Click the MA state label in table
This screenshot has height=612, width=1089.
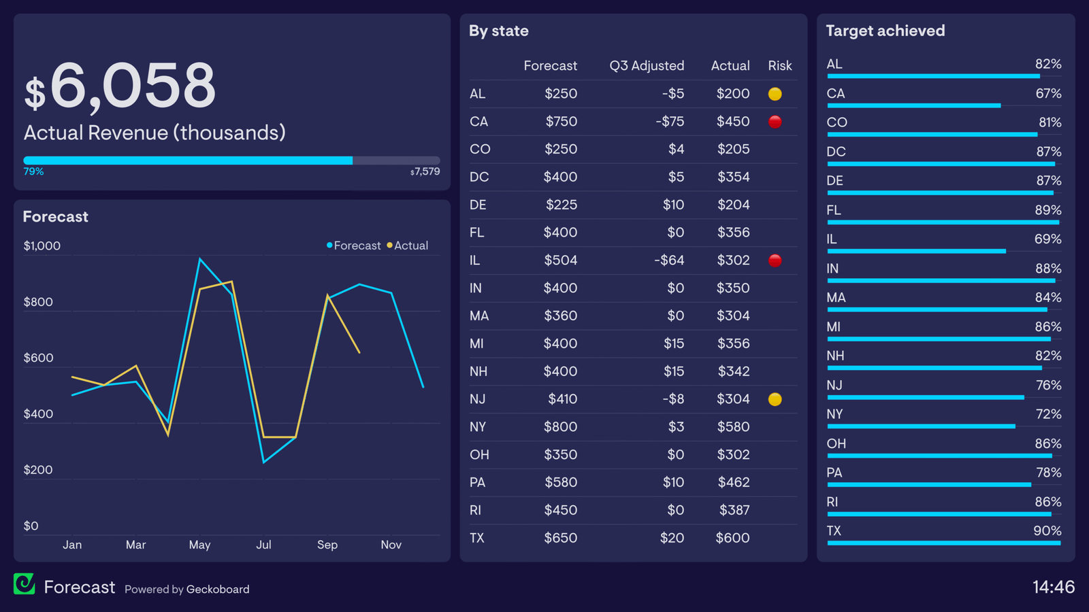pos(479,316)
